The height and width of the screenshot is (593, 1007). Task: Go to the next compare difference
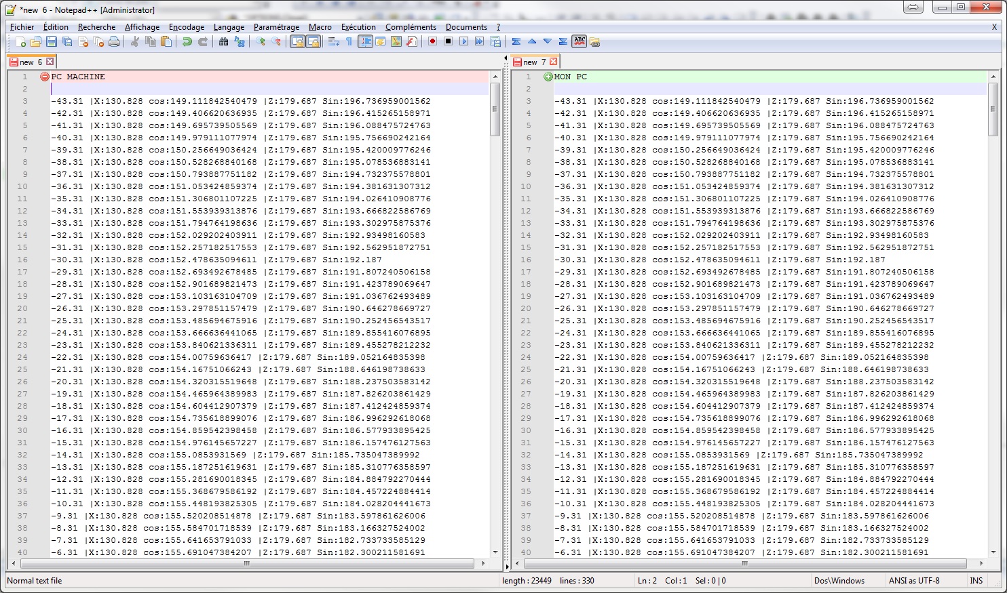tap(548, 41)
